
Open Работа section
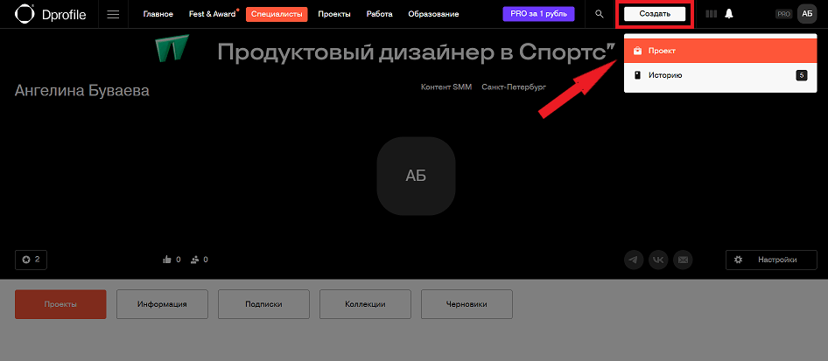[x=379, y=14]
